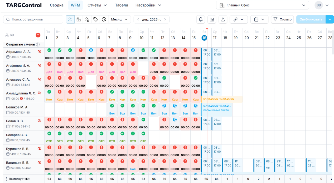Click the Фильтр button
The image size is (334, 183).
[282, 19]
